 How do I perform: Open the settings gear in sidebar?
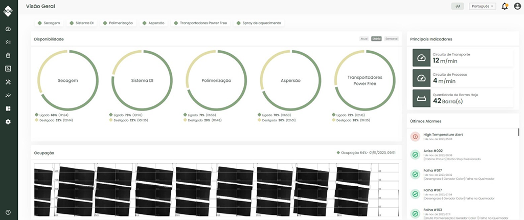pyautogui.click(x=8, y=122)
